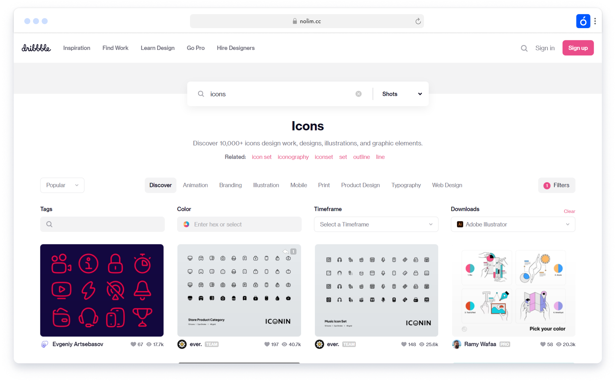Open Find Work in navigation
Screen dimensions: 615x382
point(115,48)
